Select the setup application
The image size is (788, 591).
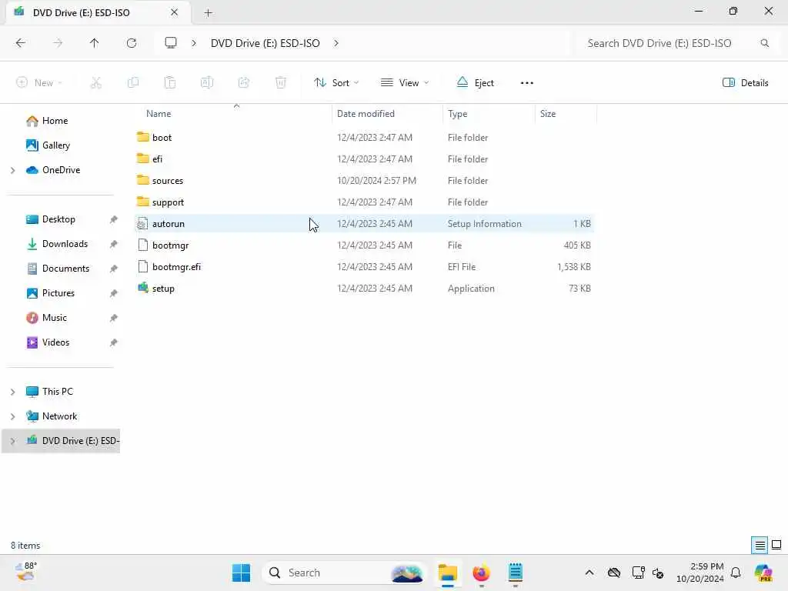[x=364, y=289]
